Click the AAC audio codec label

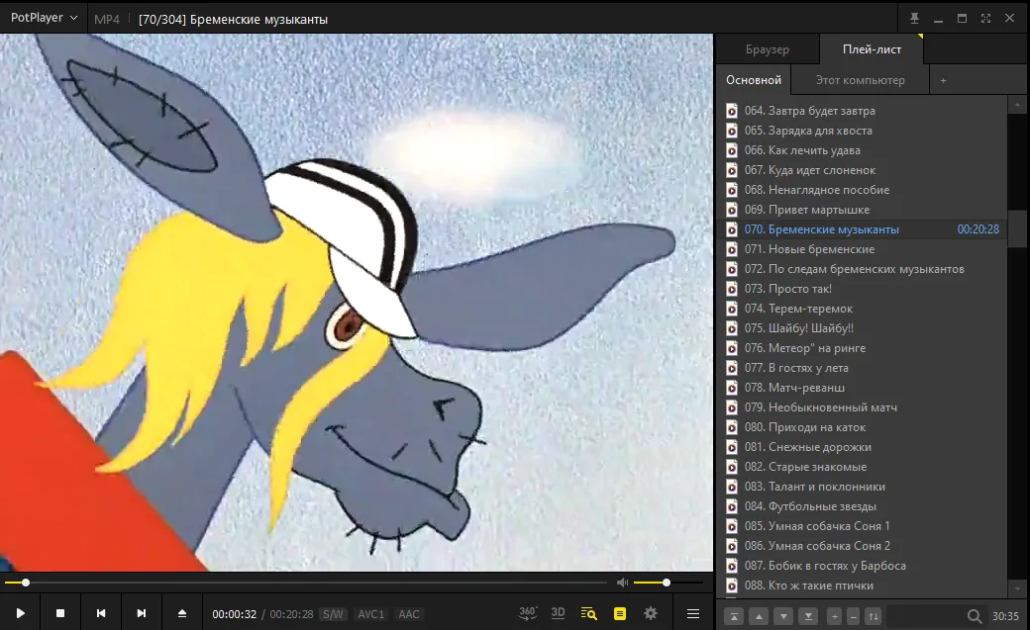(x=409, y=614)
